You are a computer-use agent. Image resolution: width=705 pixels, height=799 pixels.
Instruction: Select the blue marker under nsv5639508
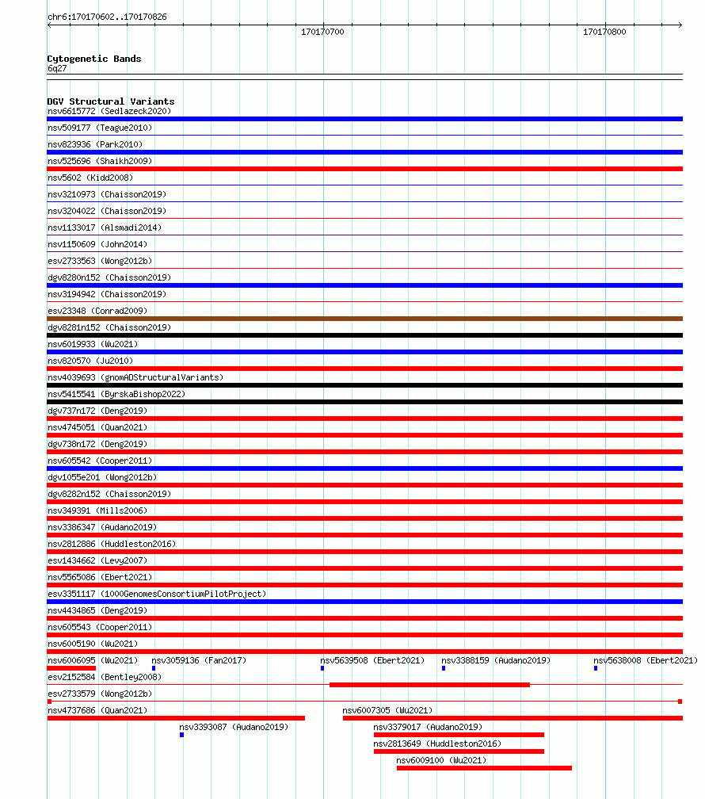point(322,668)
